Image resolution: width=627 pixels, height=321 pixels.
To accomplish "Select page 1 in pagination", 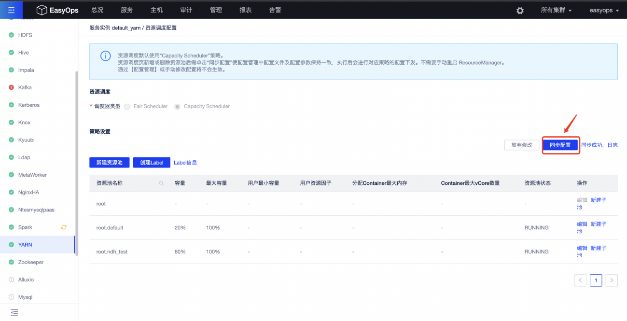I will tap(596, 280).
